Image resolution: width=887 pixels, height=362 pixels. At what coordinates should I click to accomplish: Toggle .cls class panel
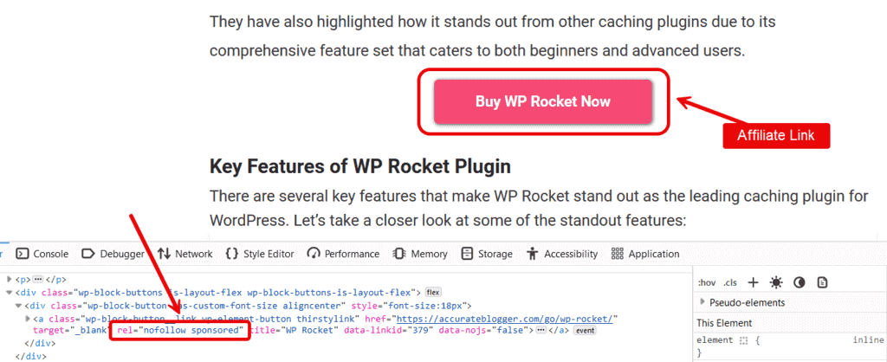pos(729,283)
